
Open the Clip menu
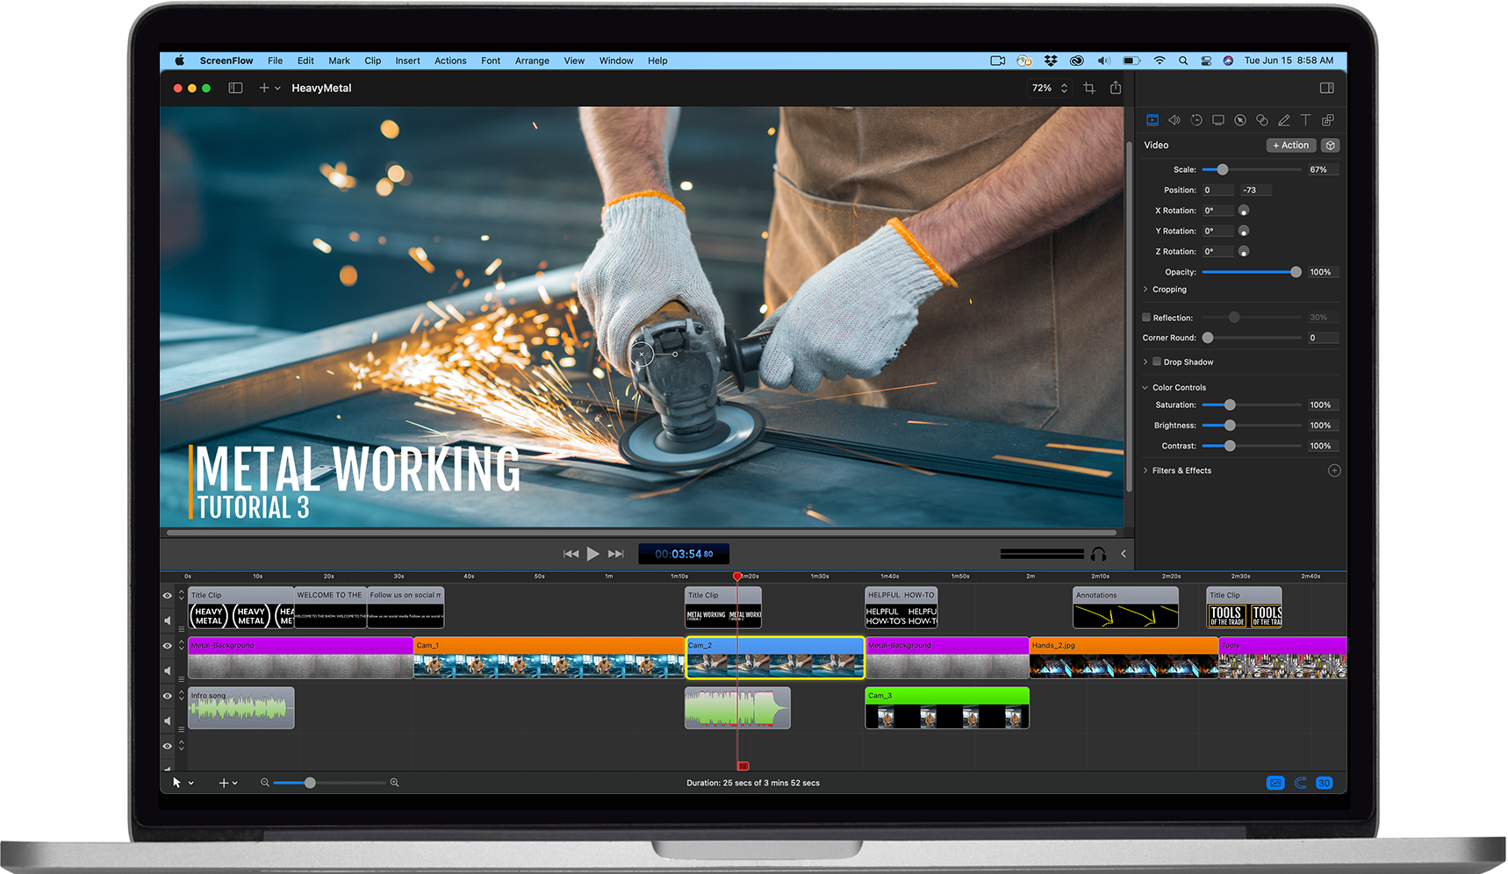tap(372, 61)
